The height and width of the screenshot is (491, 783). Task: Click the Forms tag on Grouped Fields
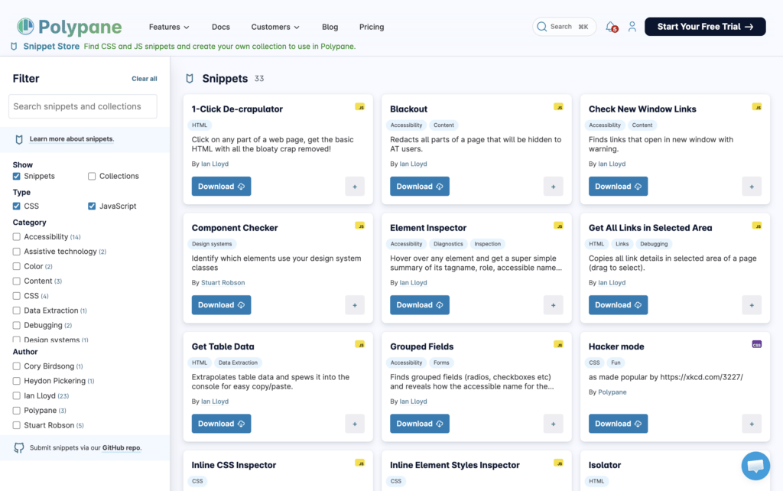(x=441, y=363)
